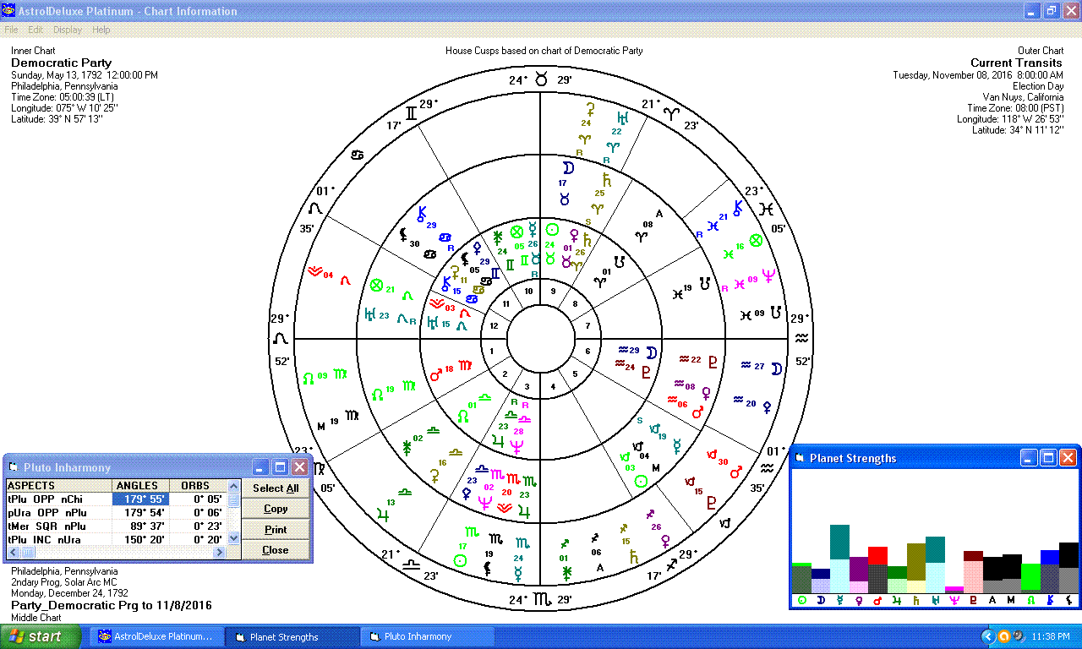Click the angle cell 179° 54'
This screenshot has width=1082, height=649.
(x=140, y=513)
